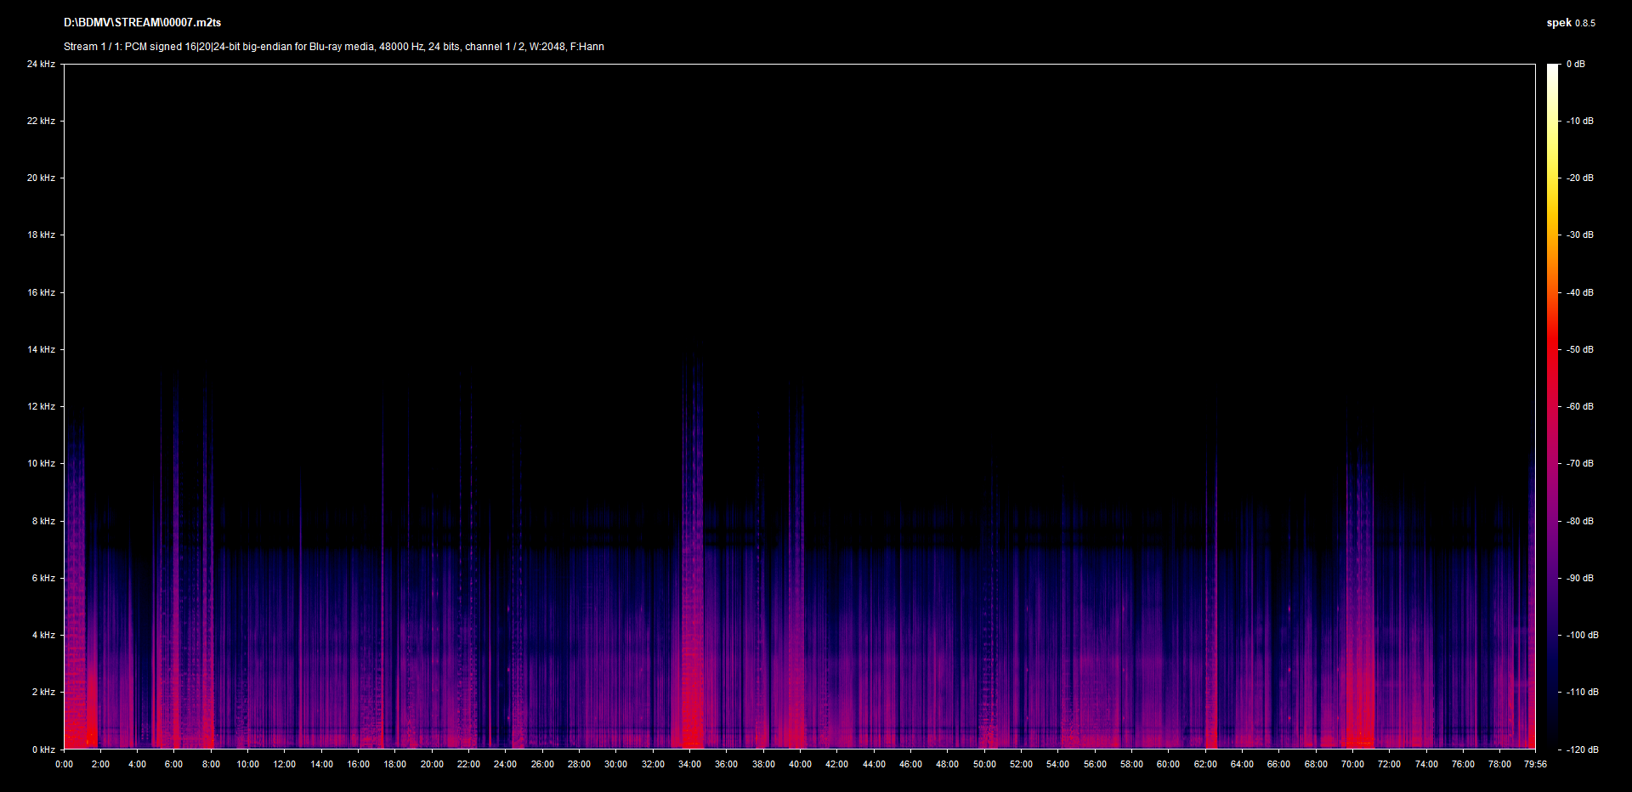Click the 18 kHz frequency axis label
The height and width of the screenshot is (792, 1632).
click(x=41, y=235)
